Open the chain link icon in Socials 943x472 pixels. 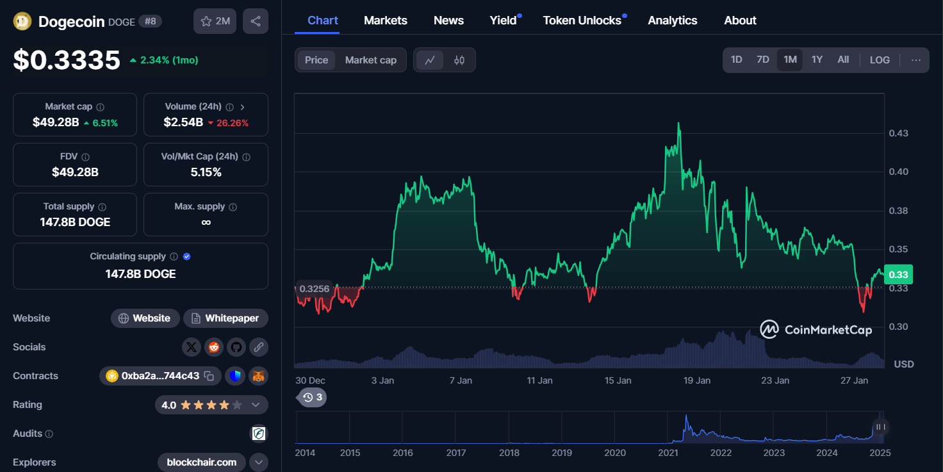259,347
